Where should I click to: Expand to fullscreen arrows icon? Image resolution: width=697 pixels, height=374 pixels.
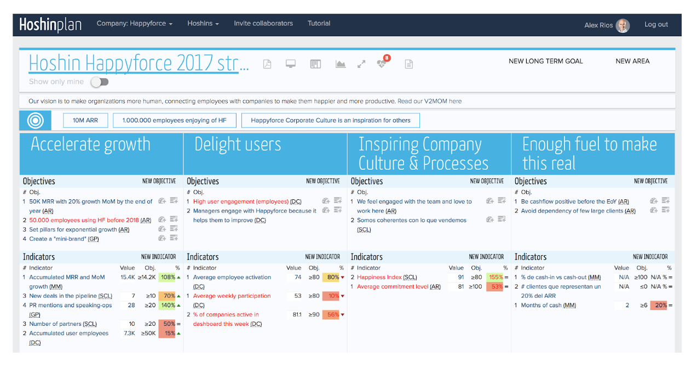pyautogui.click(x=361, y=64)
